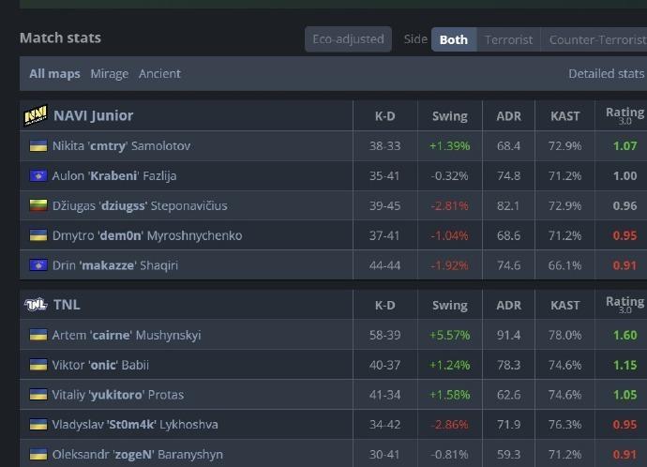Click the TNL team logo

36,305
